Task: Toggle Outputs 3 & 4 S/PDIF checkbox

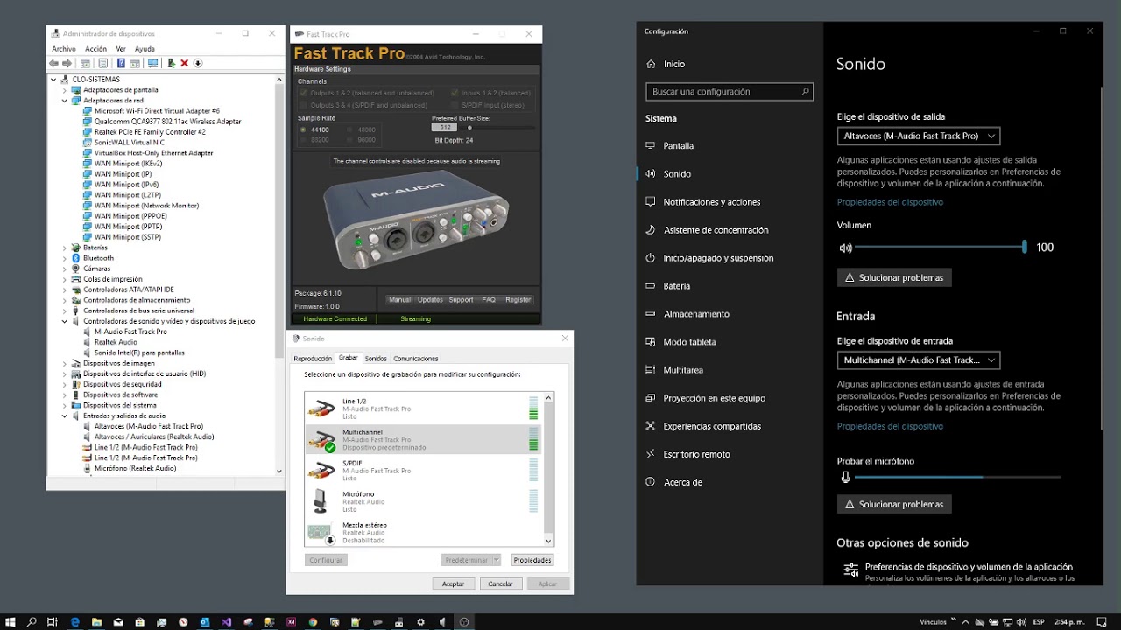Action: coord(304,105)
